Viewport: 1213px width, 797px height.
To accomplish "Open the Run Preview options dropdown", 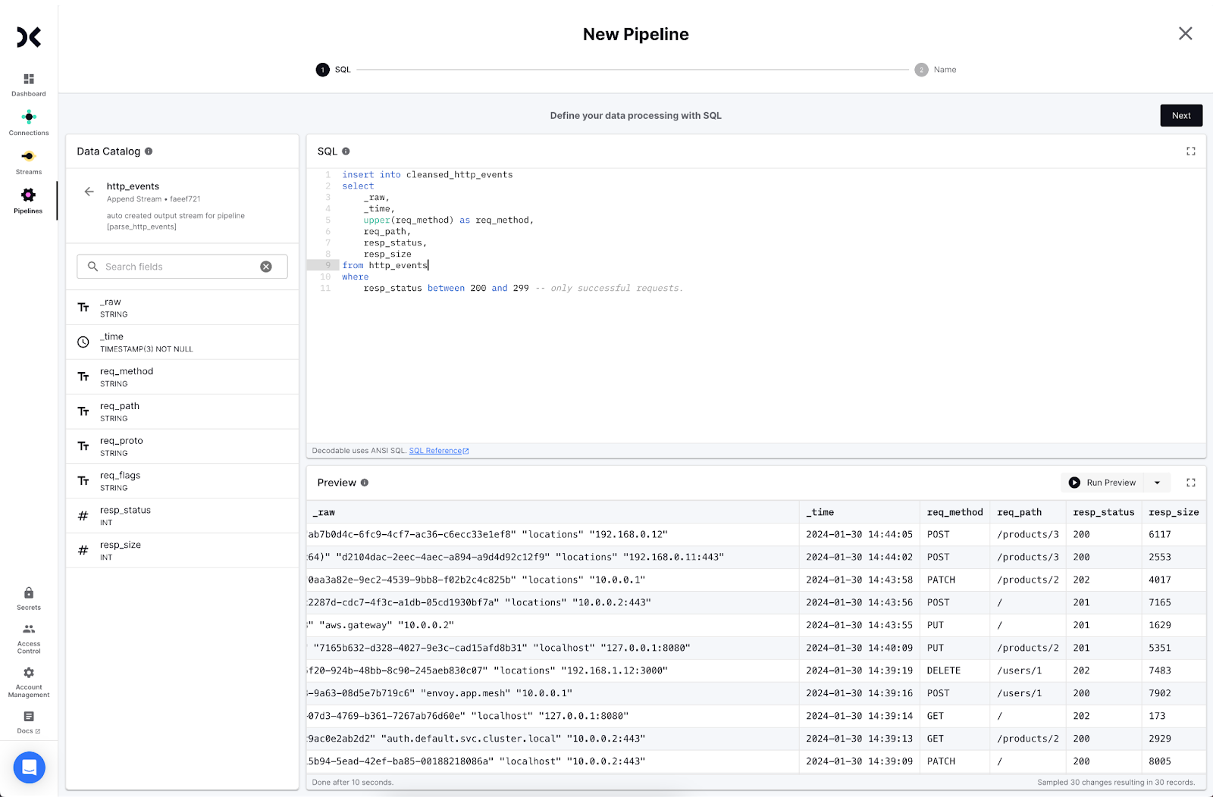I will tap(1157, 482).
